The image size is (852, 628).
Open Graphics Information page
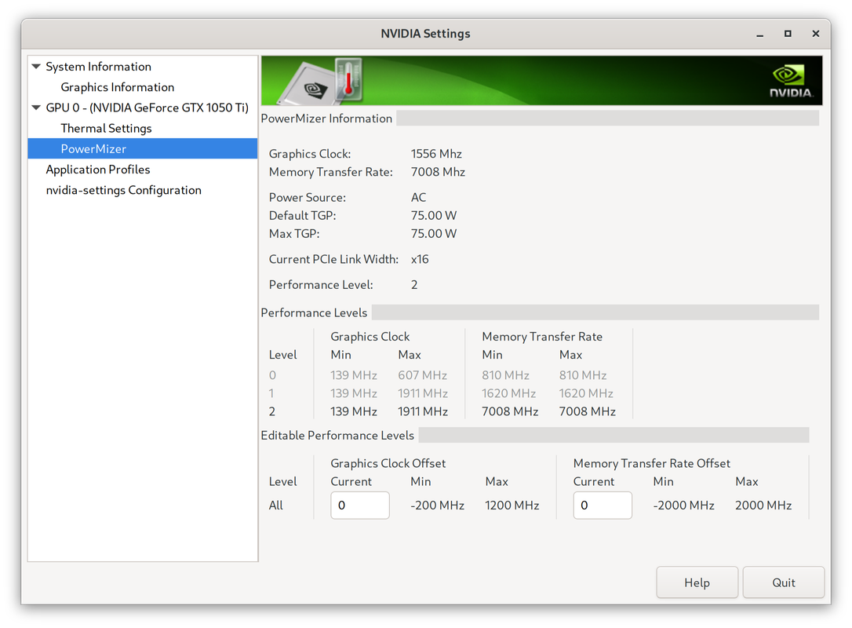[118, 87]
